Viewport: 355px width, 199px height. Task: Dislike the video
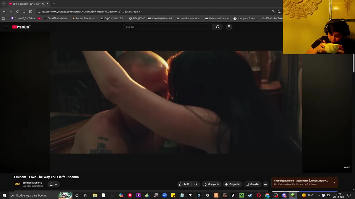tap(196, 184)
